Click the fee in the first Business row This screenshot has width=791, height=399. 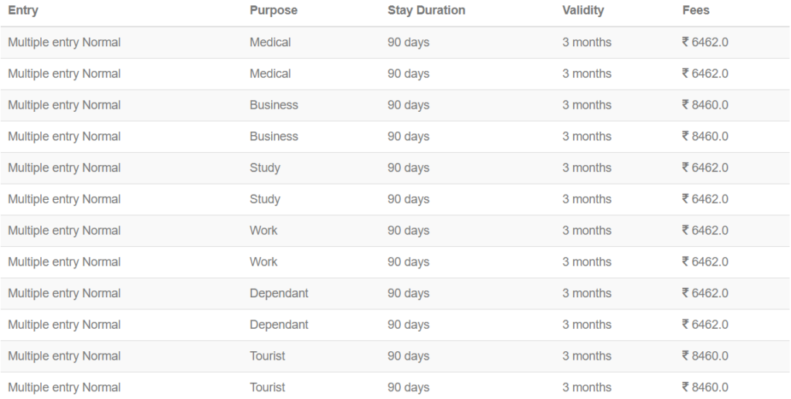point(705,105)
